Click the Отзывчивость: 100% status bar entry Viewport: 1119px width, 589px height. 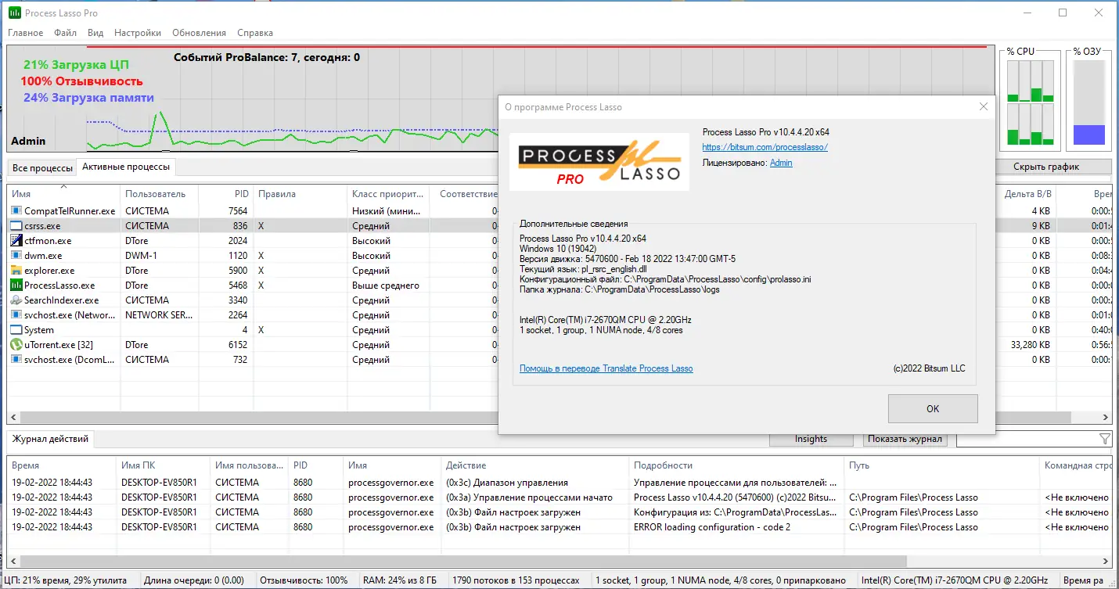304,580
